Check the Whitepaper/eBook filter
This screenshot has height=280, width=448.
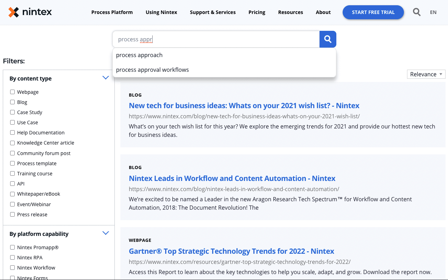(12, 194)
